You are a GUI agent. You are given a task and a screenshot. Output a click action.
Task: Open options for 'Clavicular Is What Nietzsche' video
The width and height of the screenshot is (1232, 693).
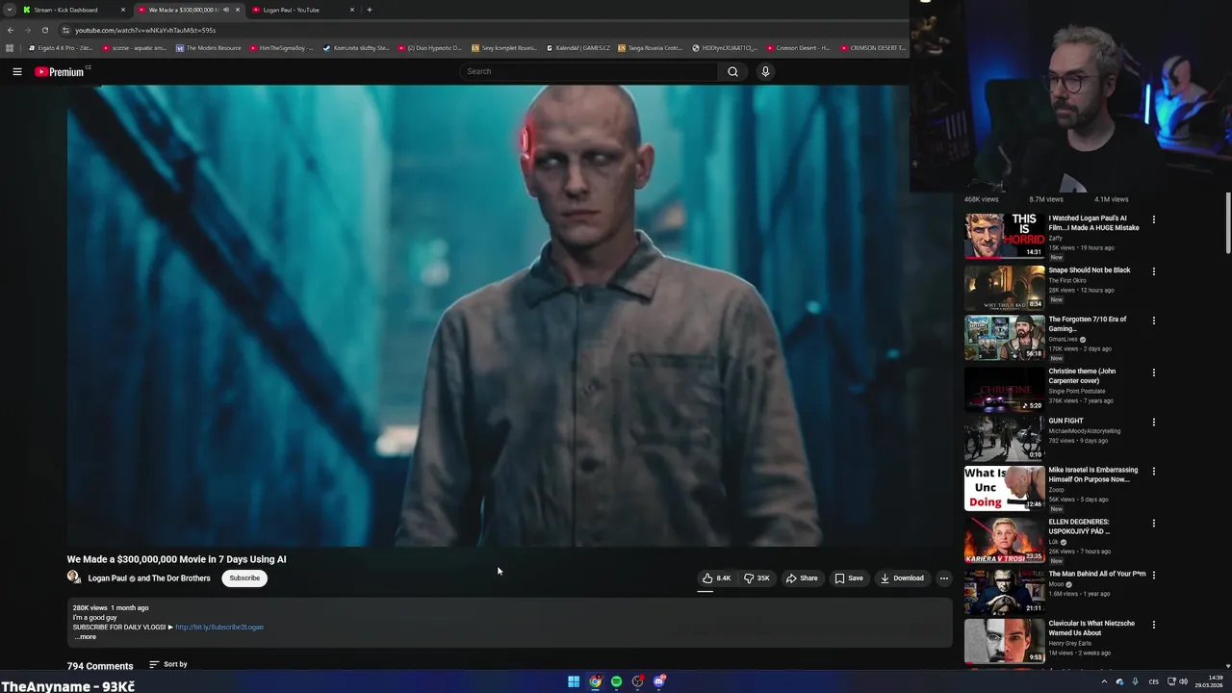tap(1154, 625)
